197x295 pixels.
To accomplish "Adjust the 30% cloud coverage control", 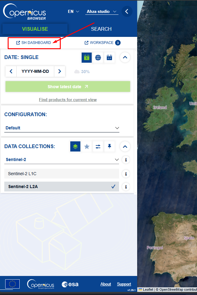I will click(82, 72).
